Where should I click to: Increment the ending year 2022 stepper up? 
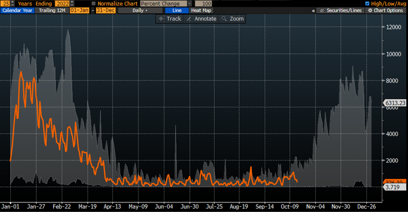[x=72, y=2]
